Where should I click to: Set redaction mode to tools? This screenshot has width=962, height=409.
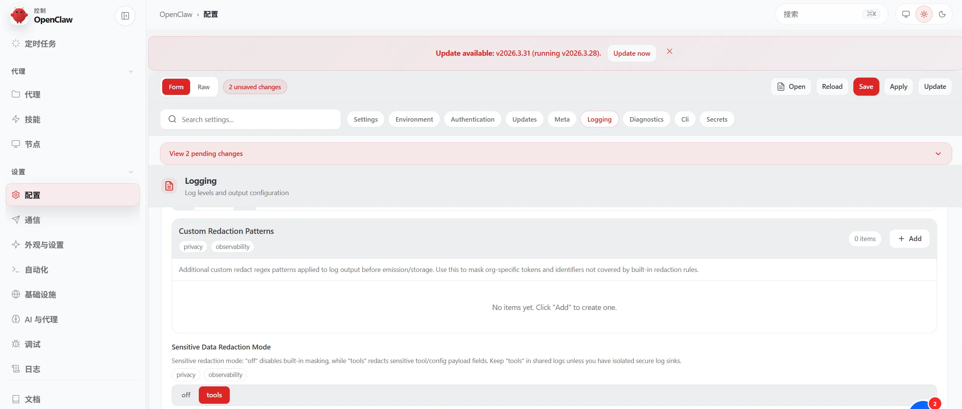(x=214, y=395)
